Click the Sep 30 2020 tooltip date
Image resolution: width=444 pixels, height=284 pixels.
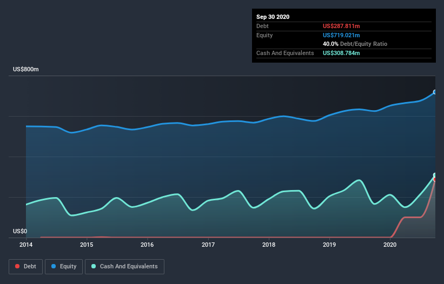coord(273,17)
